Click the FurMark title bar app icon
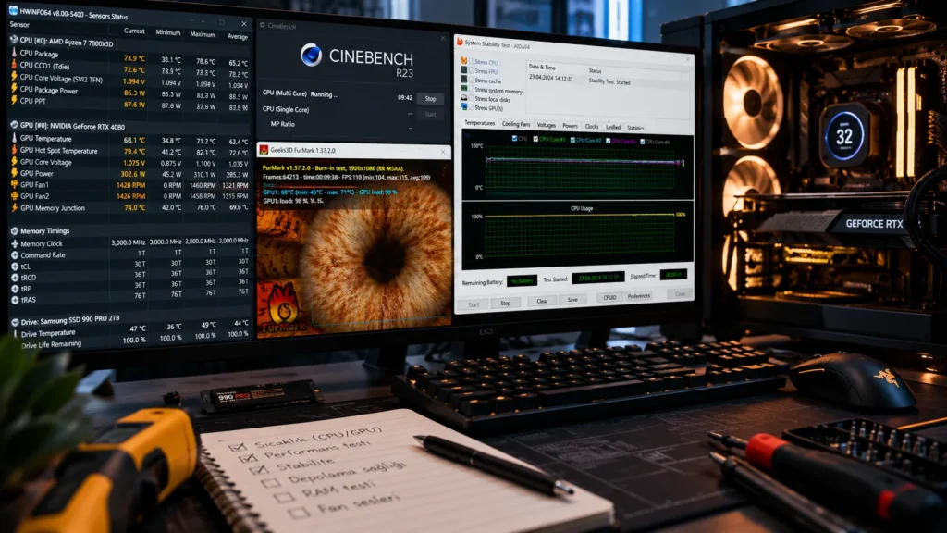Viewport: 947px width, 533px height. pyautogui.click(x=264, y=149)
